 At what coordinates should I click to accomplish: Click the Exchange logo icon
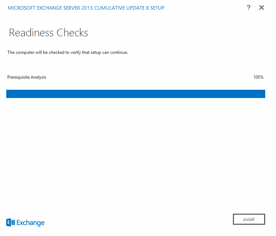point(10,223)
